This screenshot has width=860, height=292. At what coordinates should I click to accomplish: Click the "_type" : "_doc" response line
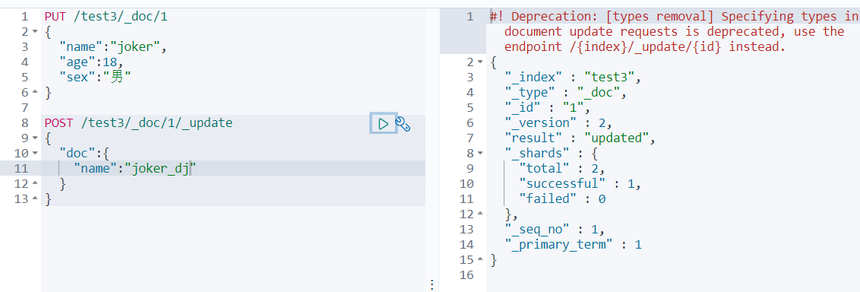pos(565,93)
